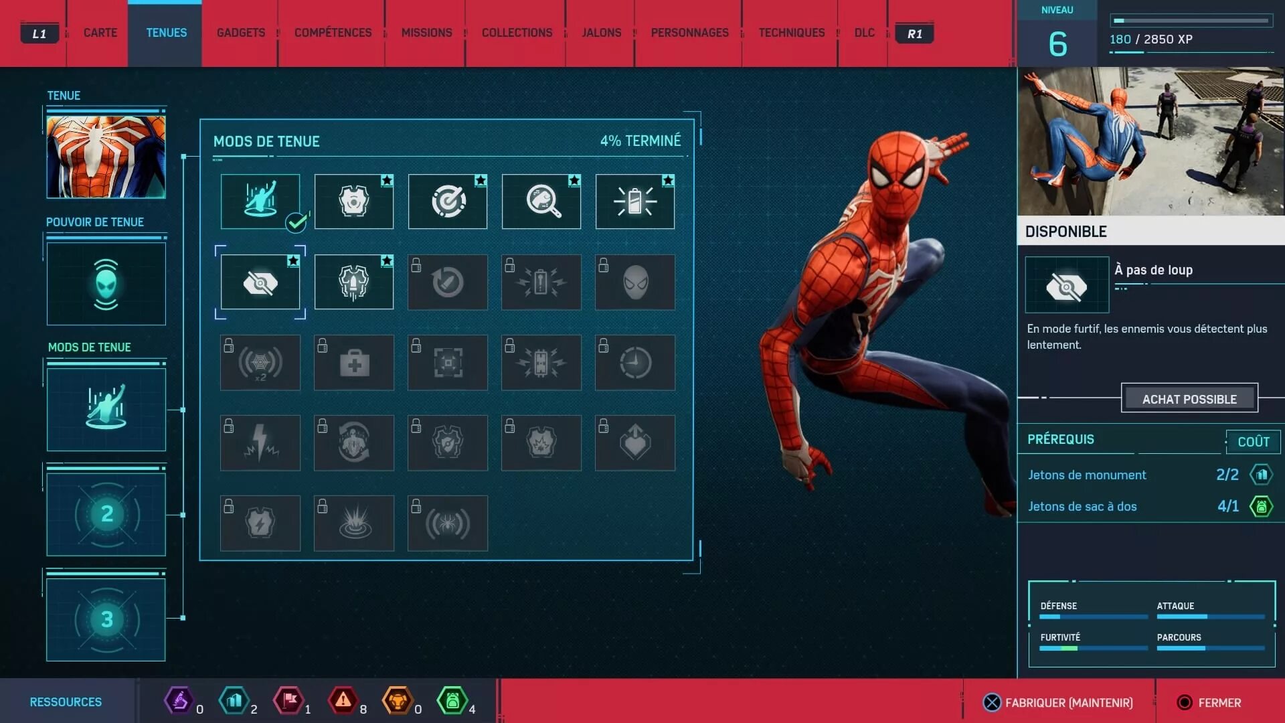1285x723 pixels.
Task: Click the XP progress bar
Action: 1191,21
